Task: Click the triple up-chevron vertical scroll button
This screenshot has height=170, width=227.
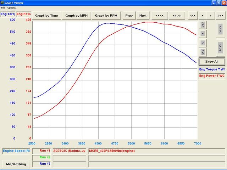Action: (203, 25)
